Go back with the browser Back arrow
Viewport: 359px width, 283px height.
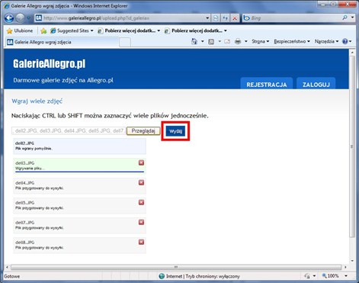[x=9, y=18]
